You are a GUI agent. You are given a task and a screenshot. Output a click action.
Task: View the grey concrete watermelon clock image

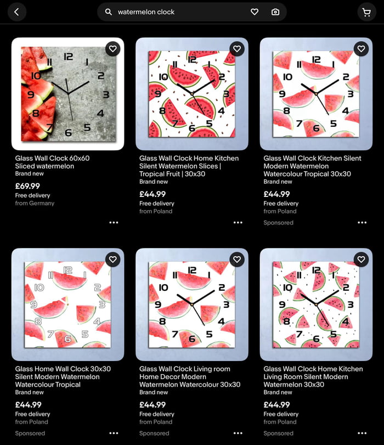click(68, 94)
